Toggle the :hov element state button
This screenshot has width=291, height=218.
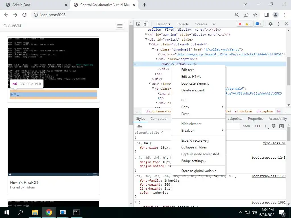[246, 126]
